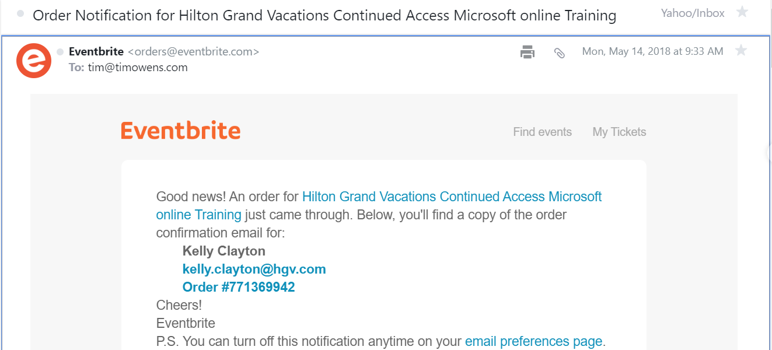Image resolution: width=772 pixels, height=350 pixels.
Task: Click the Yahoo/Inbox folder label
Action: [x=693, y=13]
